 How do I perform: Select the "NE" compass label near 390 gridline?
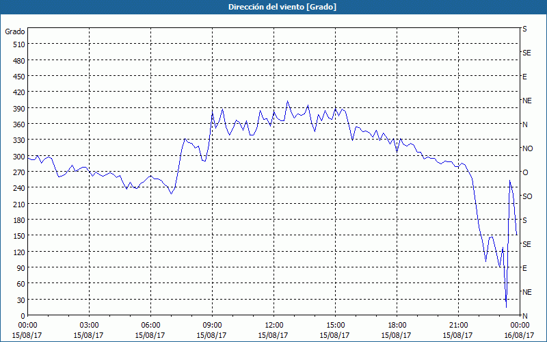click(x=526, y=101)
